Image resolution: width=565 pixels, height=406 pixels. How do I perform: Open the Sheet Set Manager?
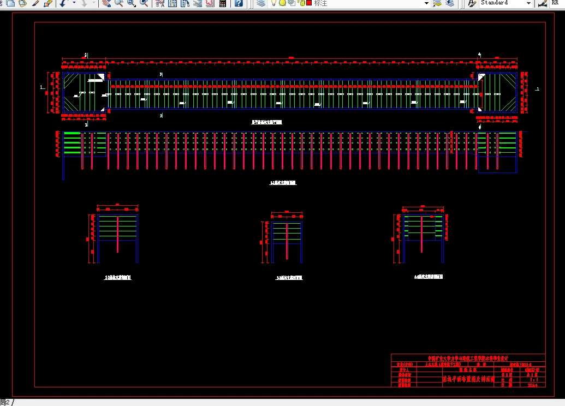click(198, 3)
